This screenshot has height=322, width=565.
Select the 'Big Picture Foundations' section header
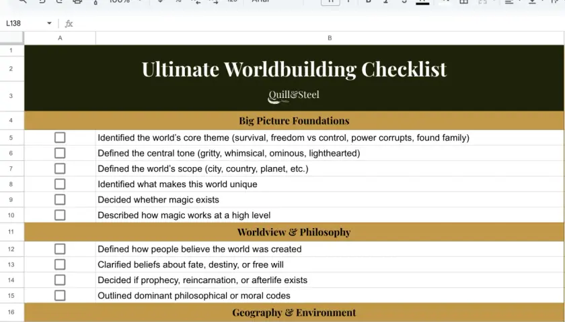click(294, 120)
